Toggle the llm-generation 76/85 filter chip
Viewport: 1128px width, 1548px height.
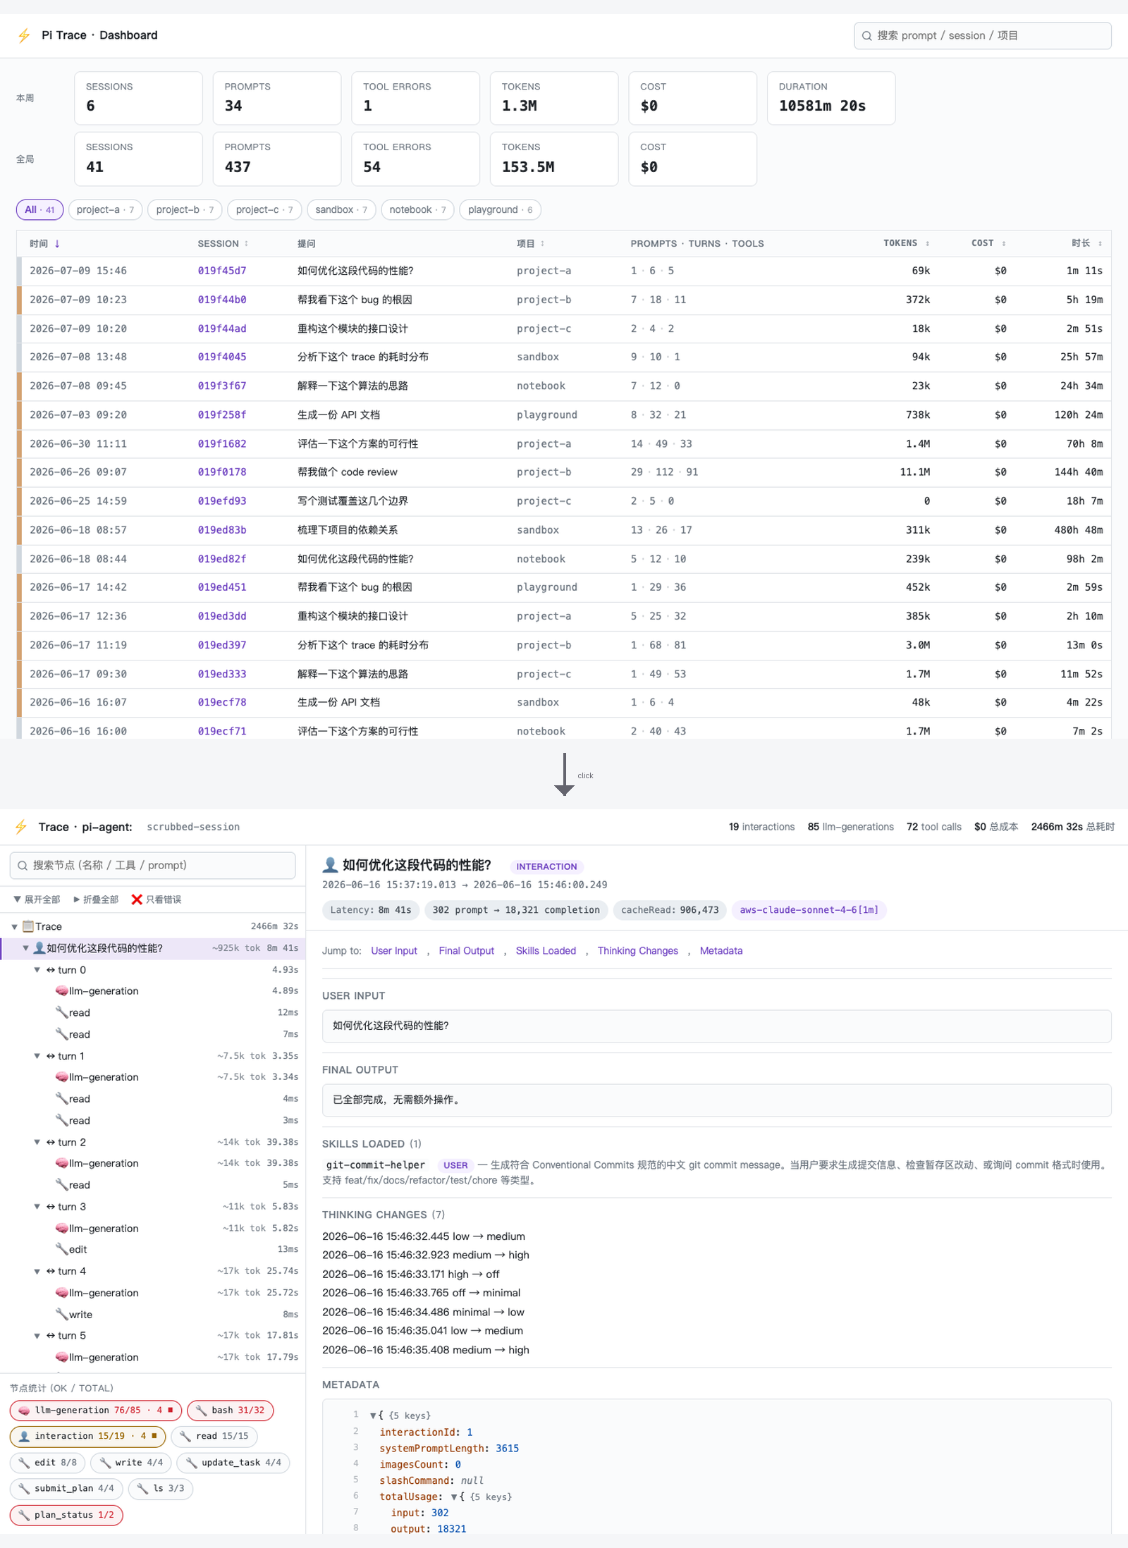tap(96, 1411)
